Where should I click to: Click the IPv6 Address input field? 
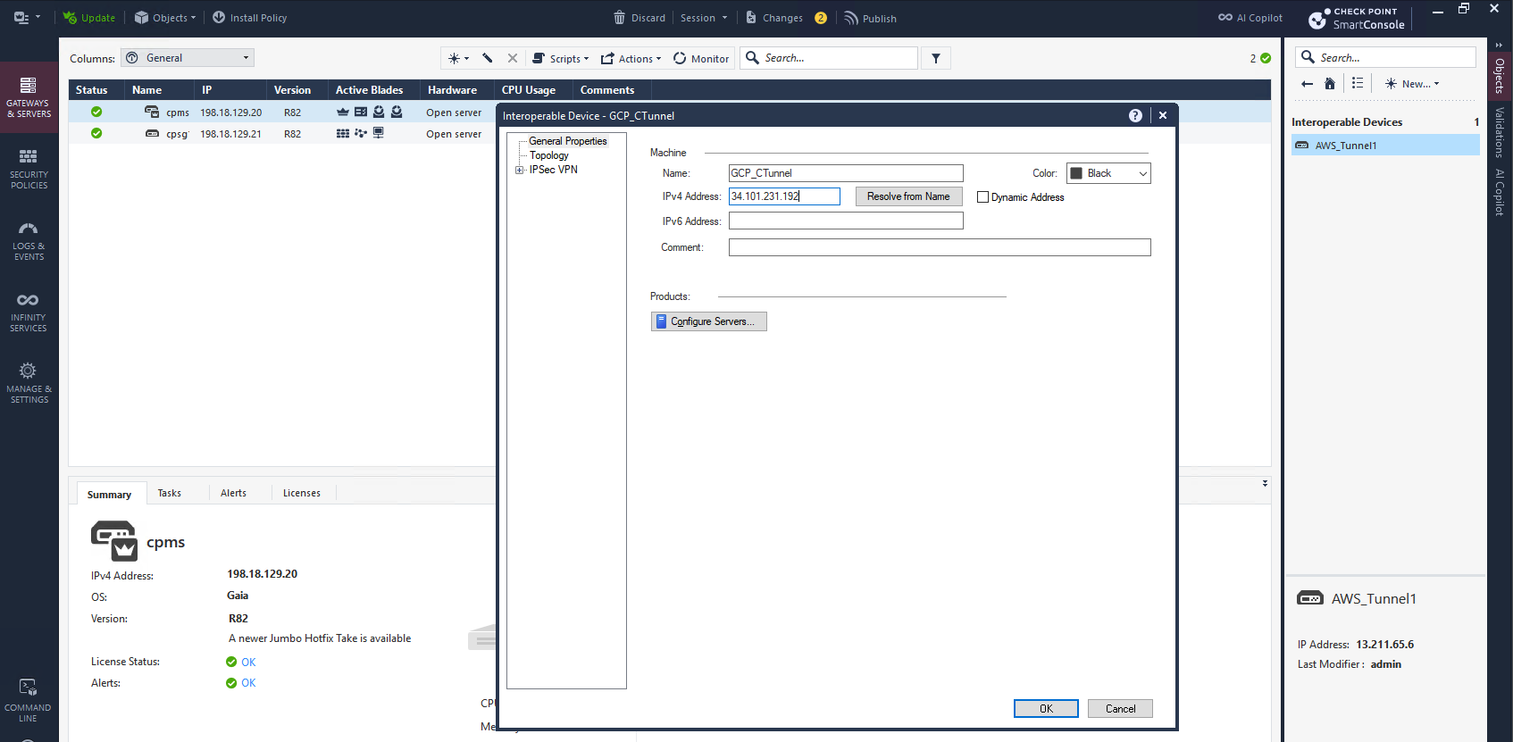846,221
